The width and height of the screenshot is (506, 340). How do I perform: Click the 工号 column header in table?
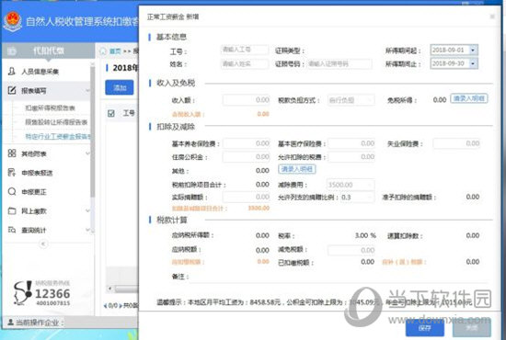(x=129, y=113)
